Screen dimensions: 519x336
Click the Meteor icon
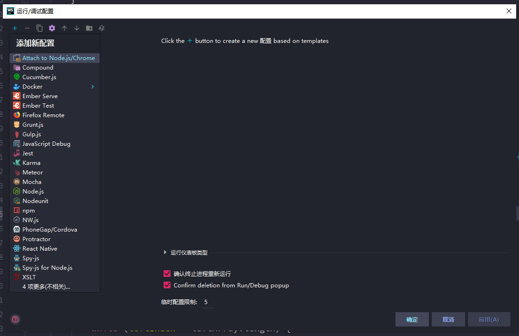tap(17, 173)
